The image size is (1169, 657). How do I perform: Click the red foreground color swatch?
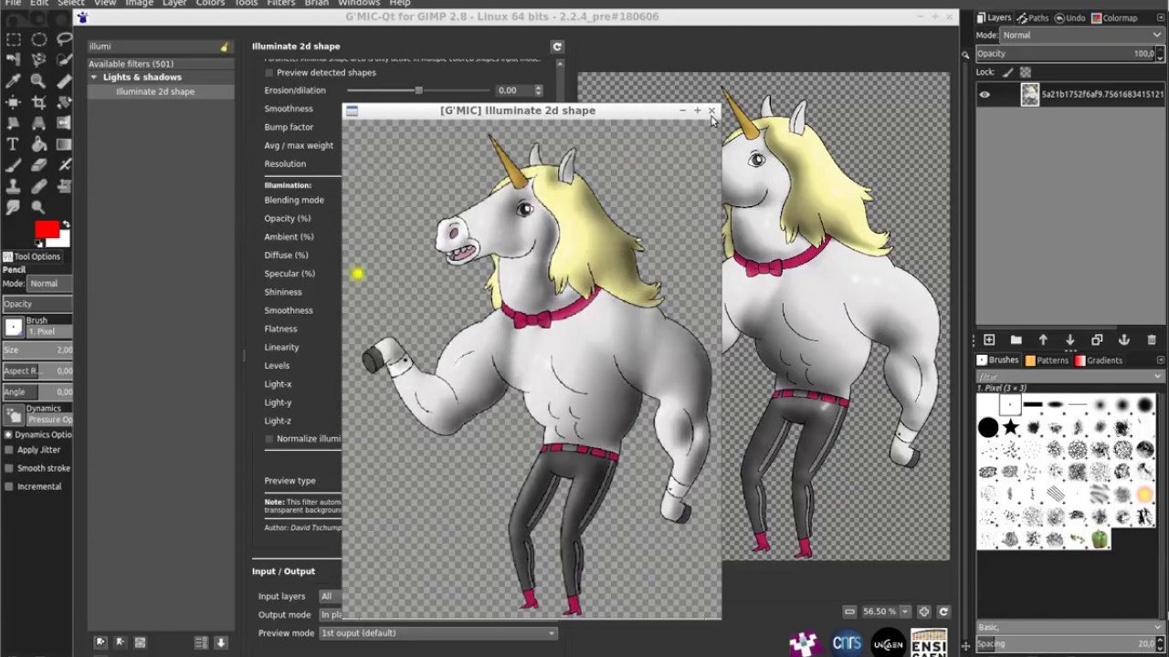coord(46,229)
